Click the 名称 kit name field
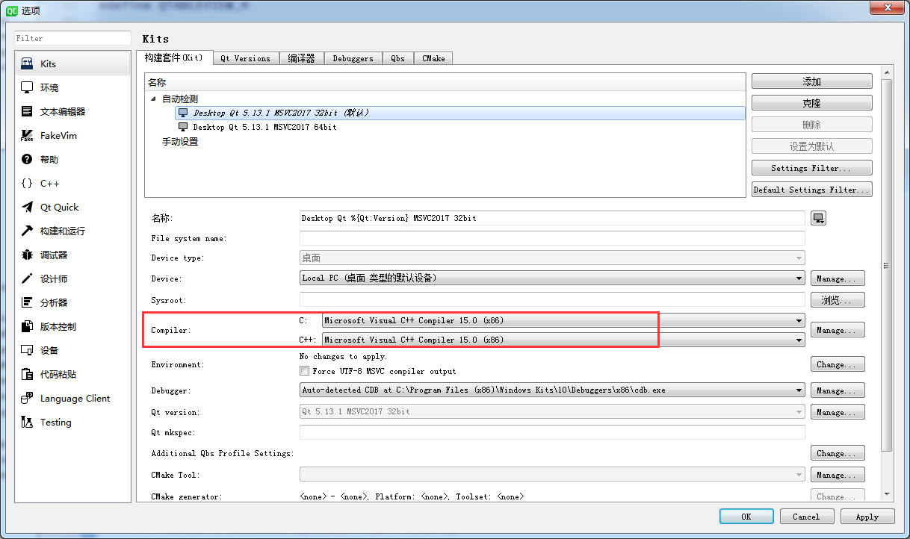Screen dimensions: 910x539 click(552, 218)
